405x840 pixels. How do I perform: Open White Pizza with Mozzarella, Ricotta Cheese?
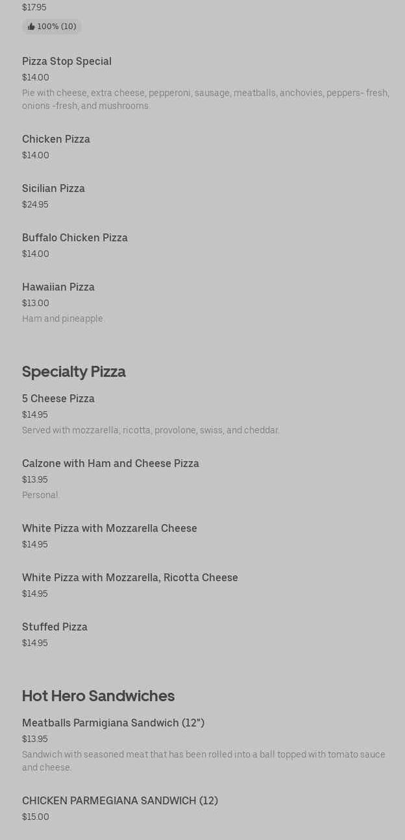(x=130, y=578)
